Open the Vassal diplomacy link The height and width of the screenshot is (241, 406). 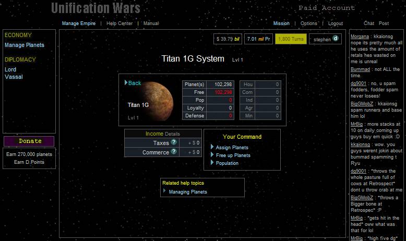pos(14,77)
